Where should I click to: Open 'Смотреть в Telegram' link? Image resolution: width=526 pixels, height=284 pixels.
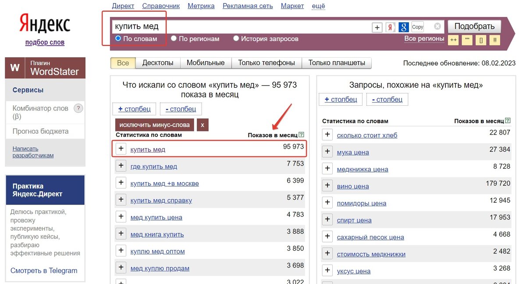[44, 270]
